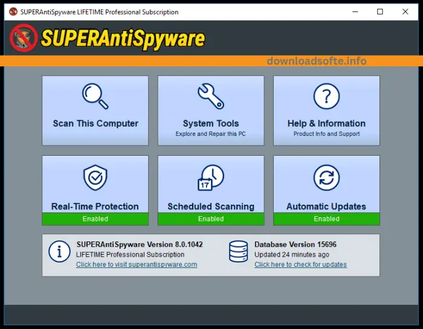Image resolution: width=423 pixels, height=329 pixels.
Task: Click the blue info circle icon
Action: click(59, 251)
